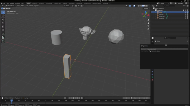Switch to the Shading workspace tab
This screenshot has height=106, width=190.
coord(65,3)
